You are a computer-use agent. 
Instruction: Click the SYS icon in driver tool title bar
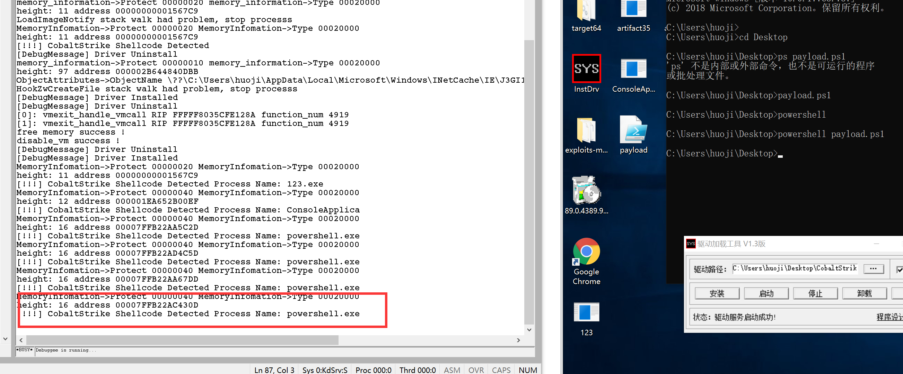[691, 244]
